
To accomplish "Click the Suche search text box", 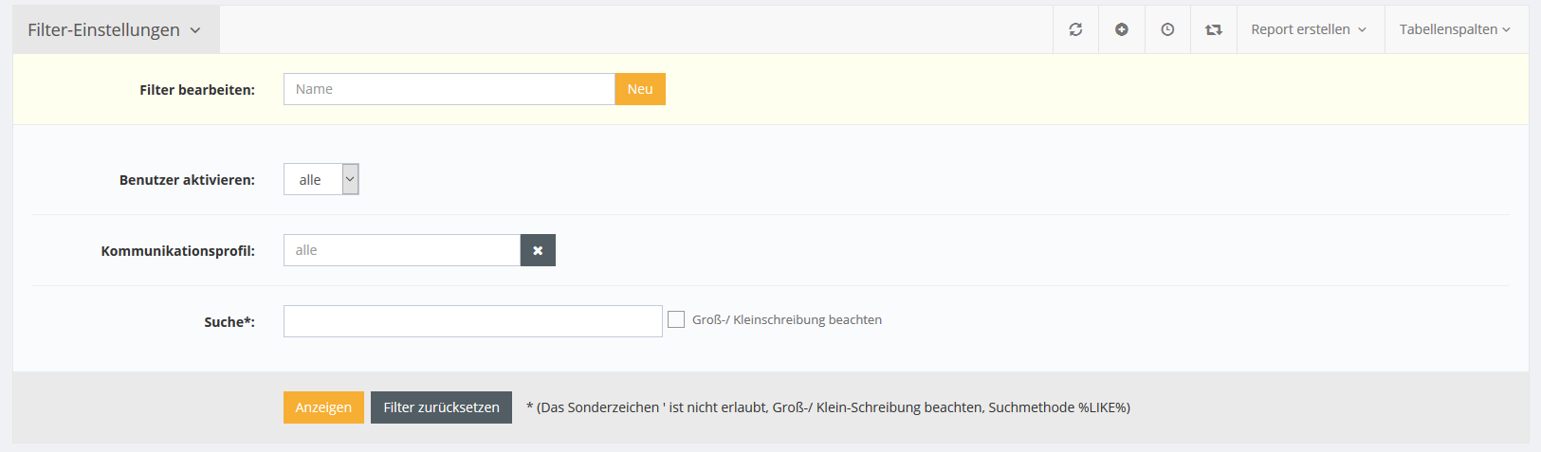I will pyautogui.click(x=472, y=321).
